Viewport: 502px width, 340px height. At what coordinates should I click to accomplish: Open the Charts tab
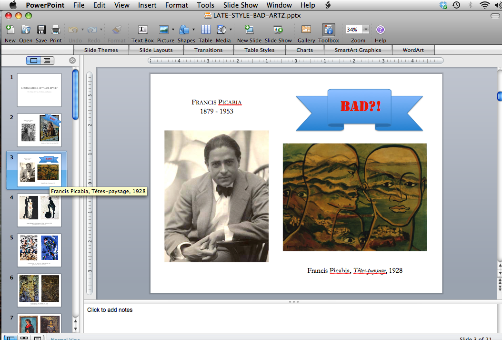pyautogui.click(x=304, y=50)
